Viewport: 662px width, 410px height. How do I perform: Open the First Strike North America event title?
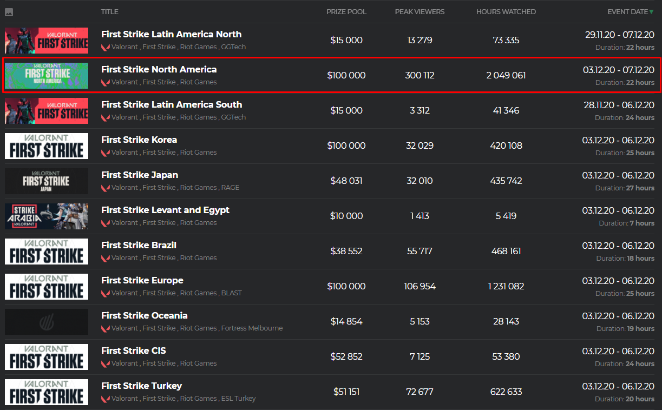tap(159, 69)
